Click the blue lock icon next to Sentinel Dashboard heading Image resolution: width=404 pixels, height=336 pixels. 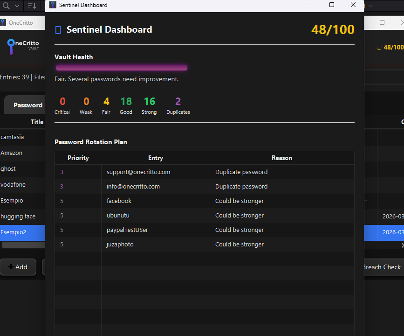58,29
